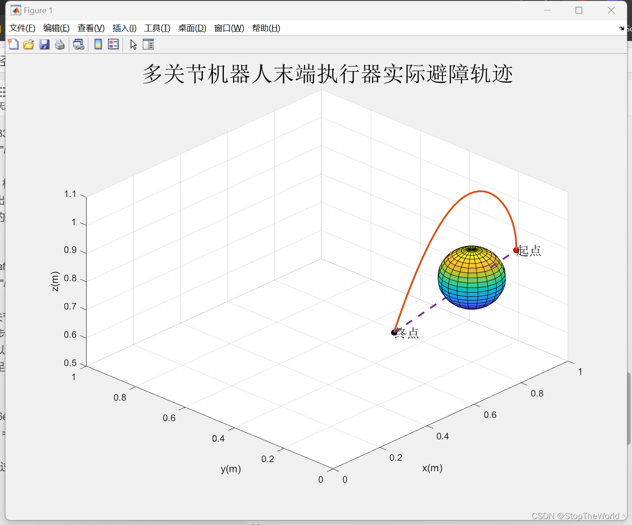Click the Print Figure icon
632x525 pixels.
(60, 44)
